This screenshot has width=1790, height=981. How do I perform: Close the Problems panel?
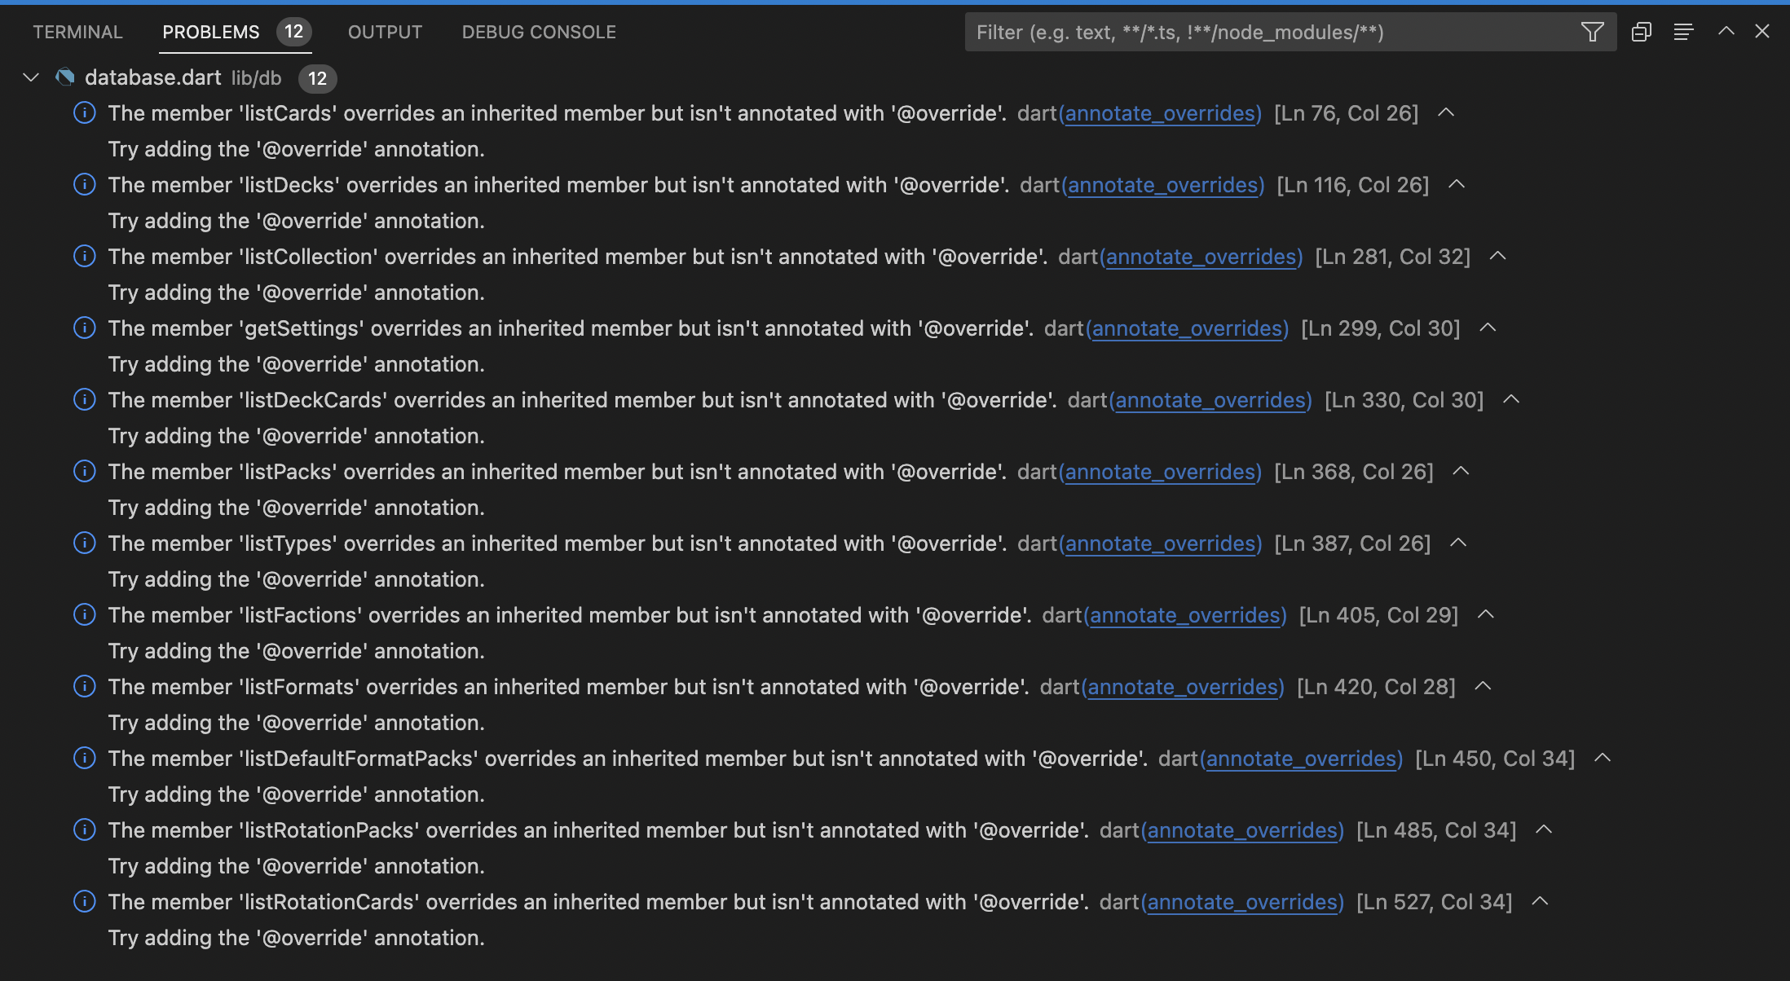1763,32
